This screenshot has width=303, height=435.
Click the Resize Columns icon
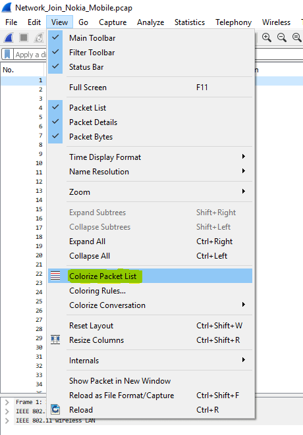[55, 340]
